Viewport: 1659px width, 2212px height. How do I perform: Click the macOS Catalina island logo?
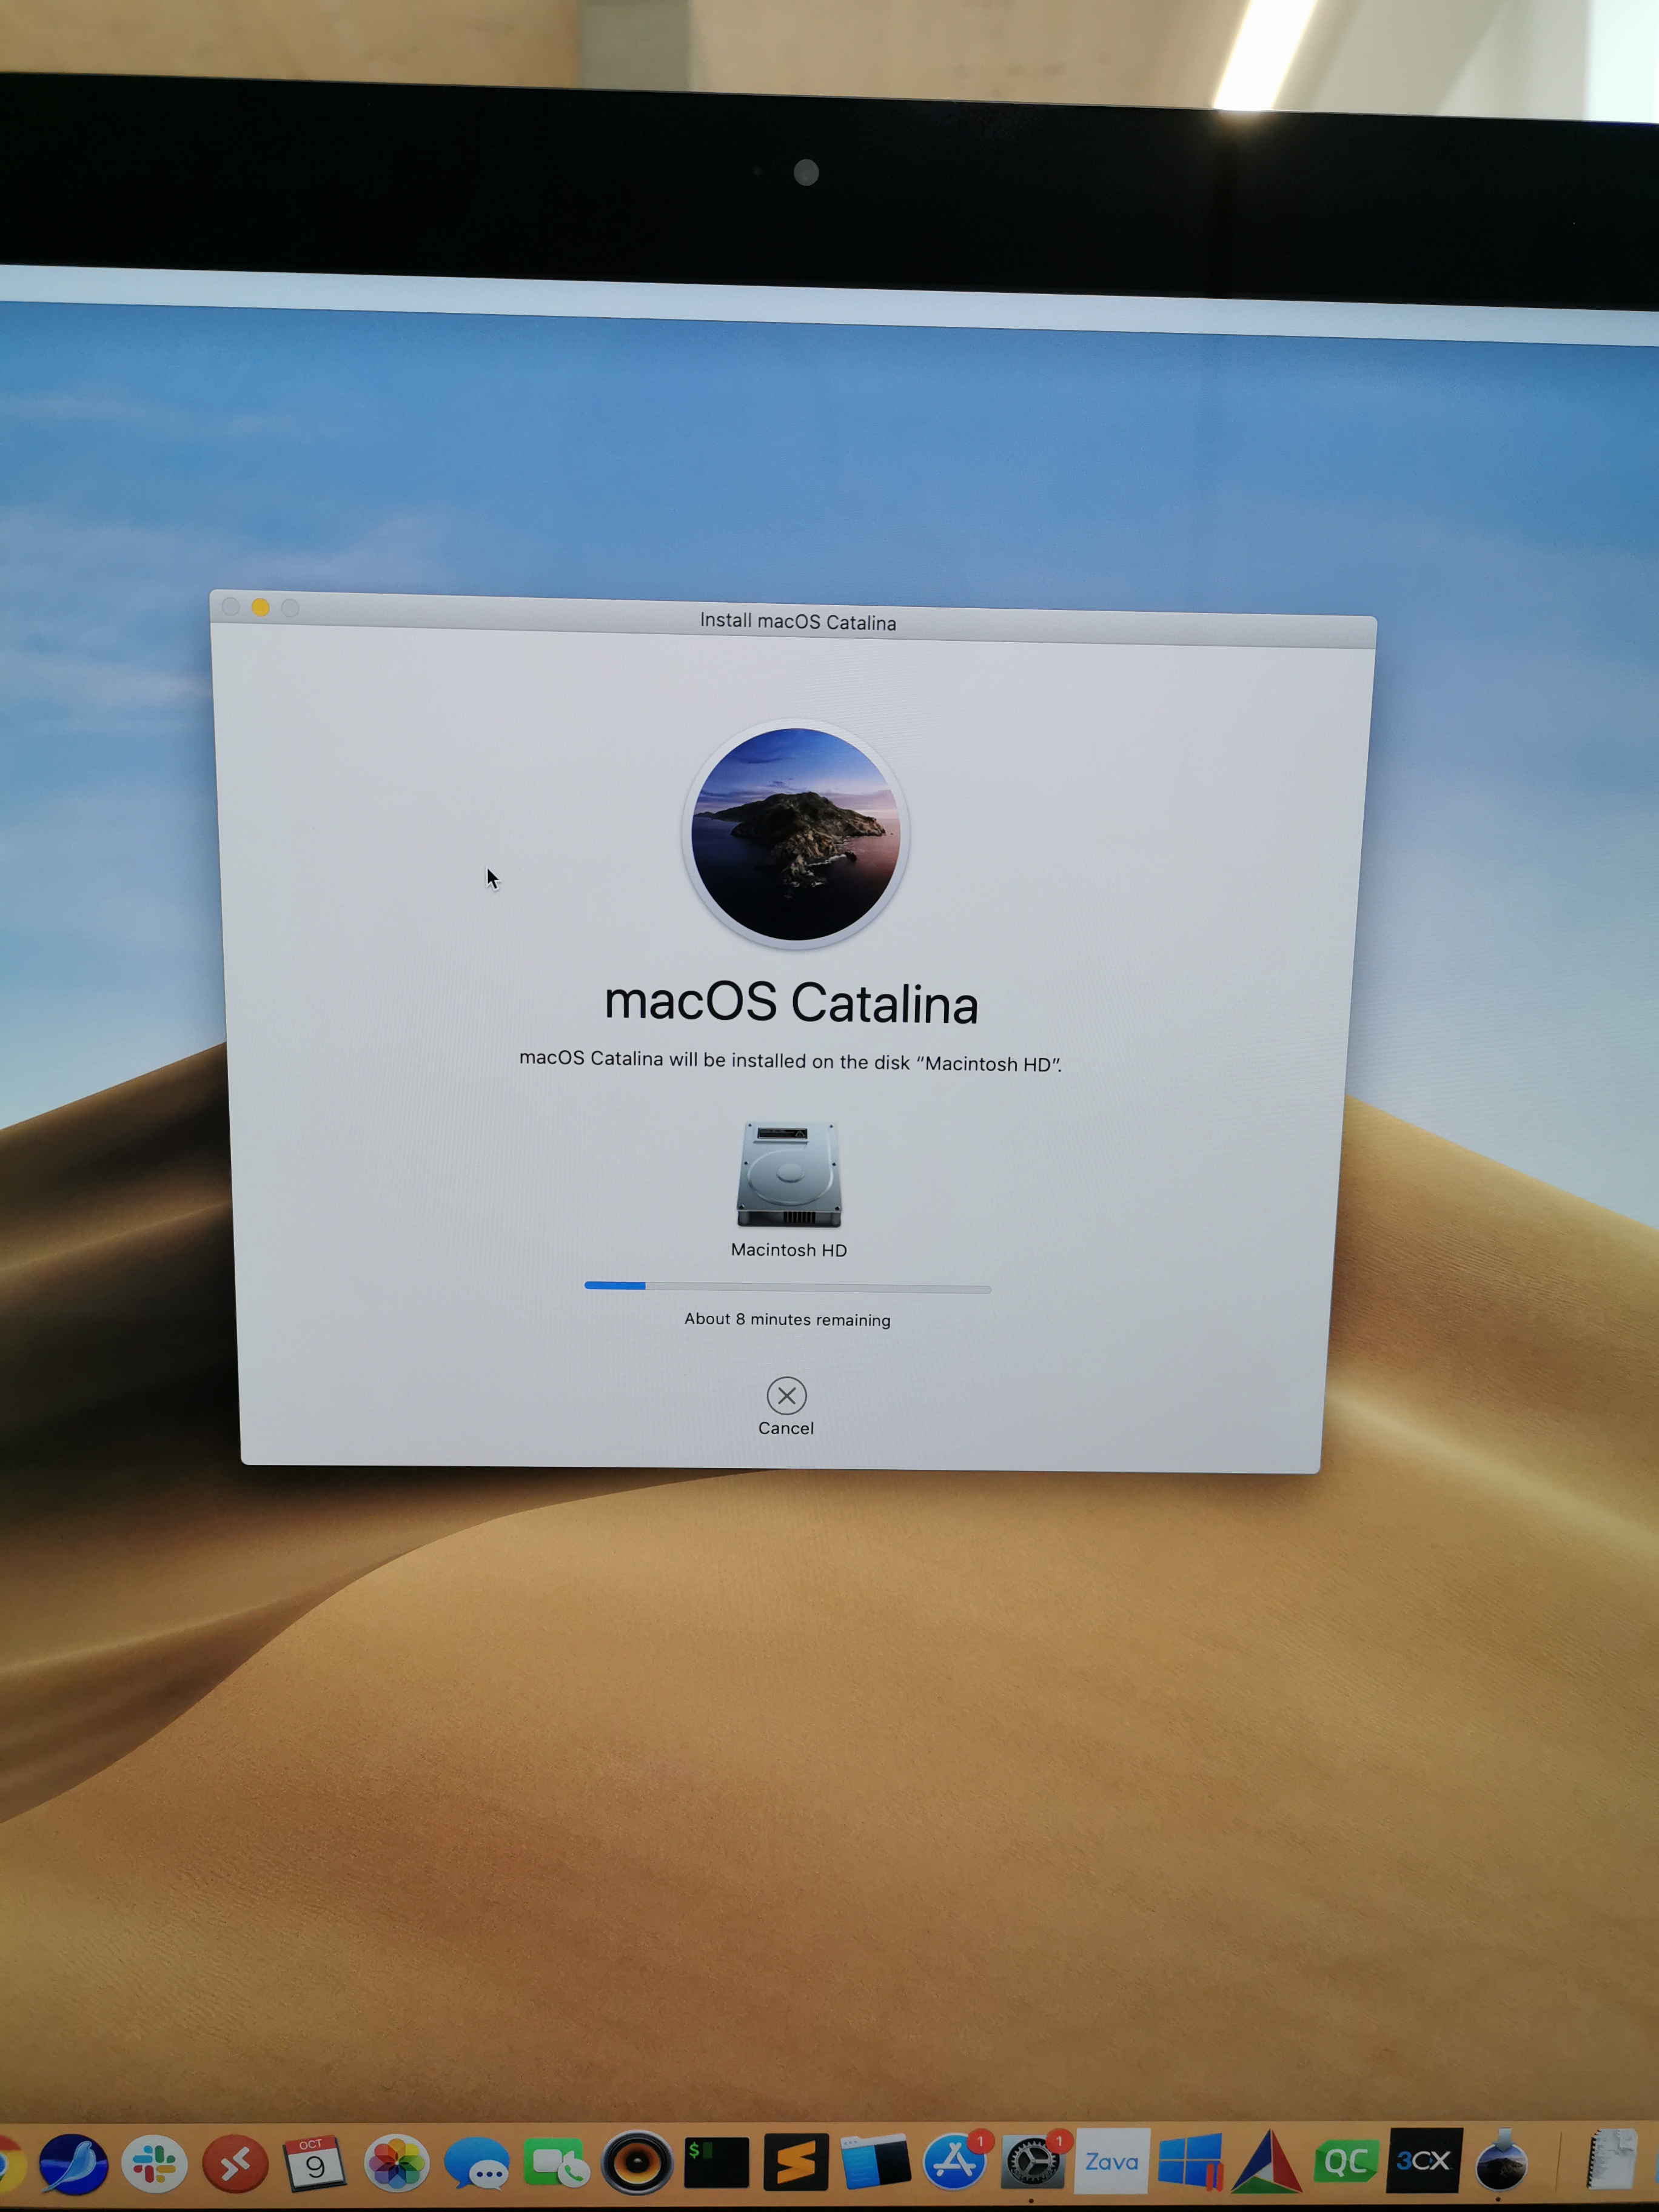796,833
